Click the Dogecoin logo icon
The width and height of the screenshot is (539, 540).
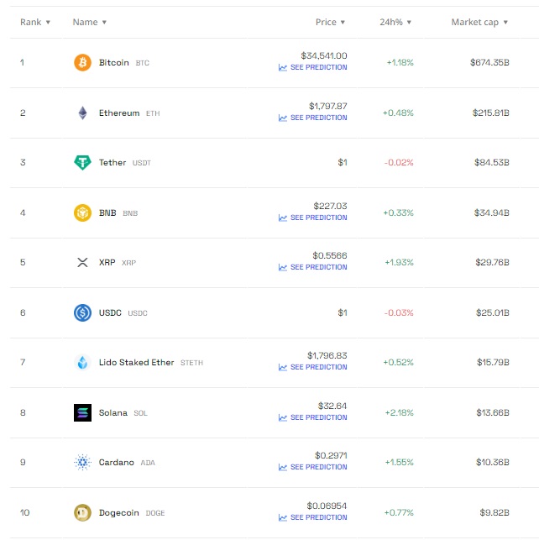pyautogui.click(x=82, y=512)
